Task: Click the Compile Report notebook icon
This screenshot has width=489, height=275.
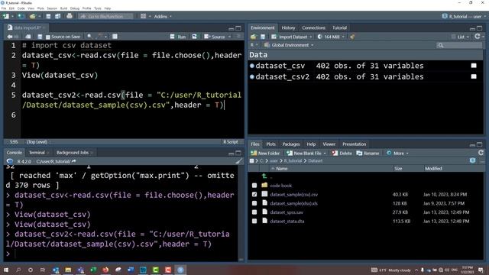Action: 115,37
